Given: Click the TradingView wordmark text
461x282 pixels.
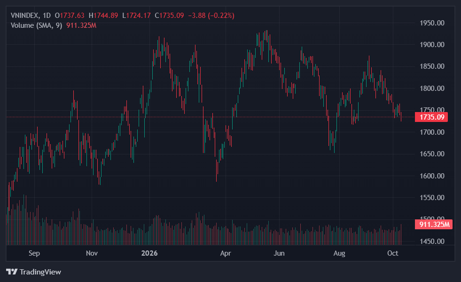Looking at the screenshot, I should [x=40, y=272].
